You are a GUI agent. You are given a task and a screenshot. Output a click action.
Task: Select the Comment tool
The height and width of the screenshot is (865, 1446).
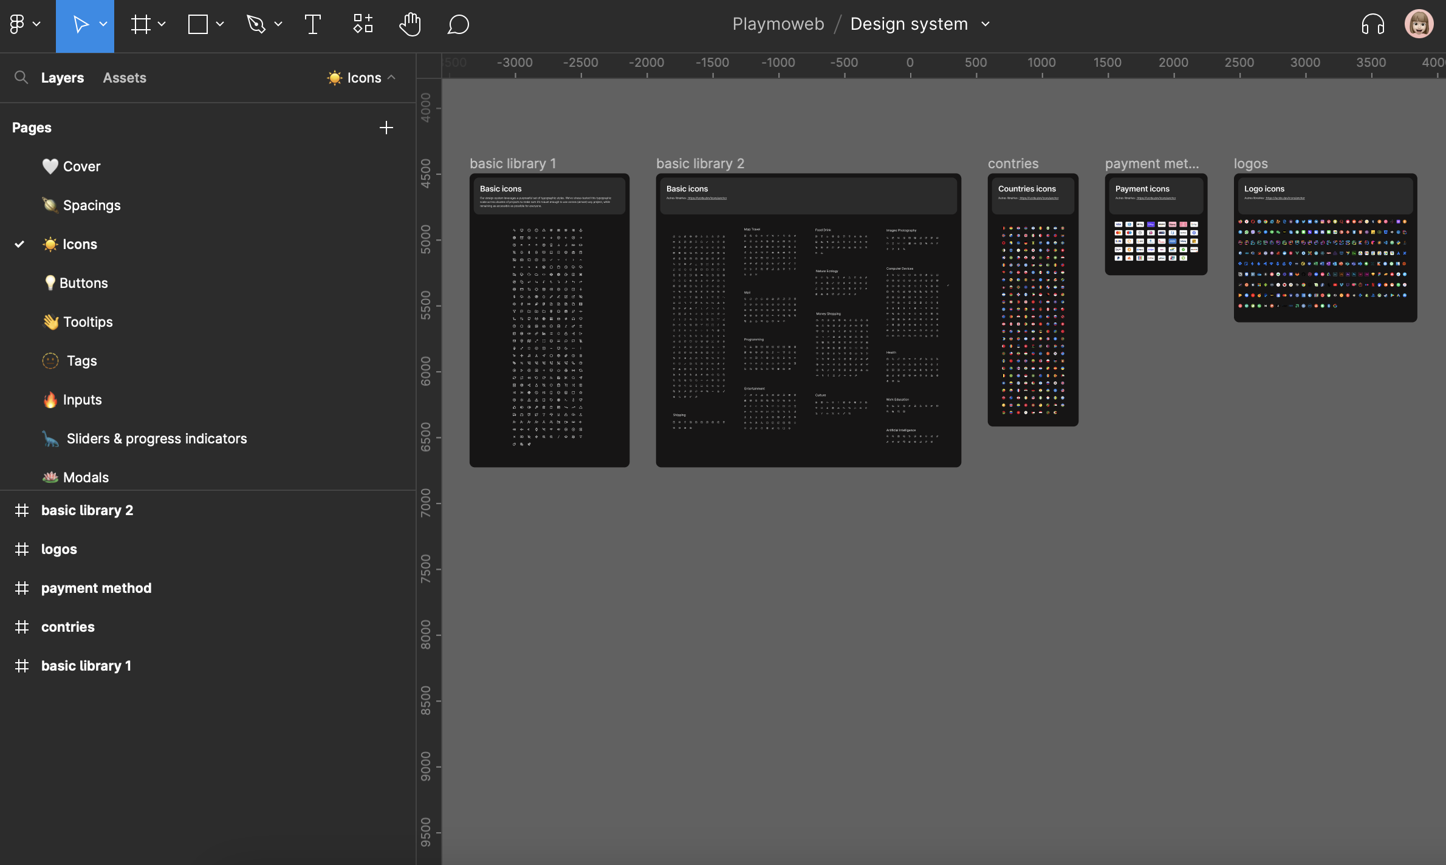click(458, 24)
